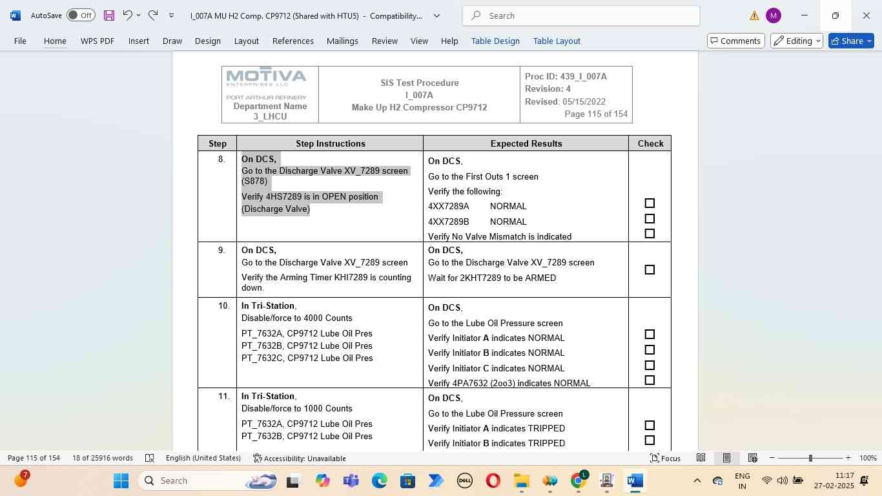882x496 pixels.
Task: Check the box for 4XX7289B NORMAL
Action: [650, 219]
